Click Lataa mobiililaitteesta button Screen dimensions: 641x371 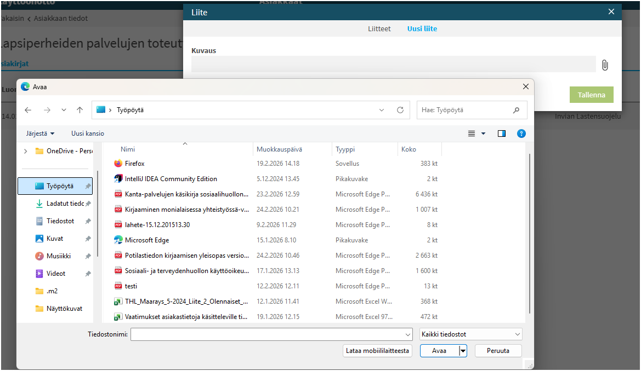click(377, 351)
